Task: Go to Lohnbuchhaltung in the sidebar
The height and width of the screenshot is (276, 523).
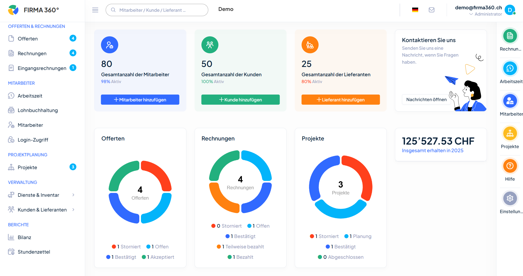Action: (38, 110)
